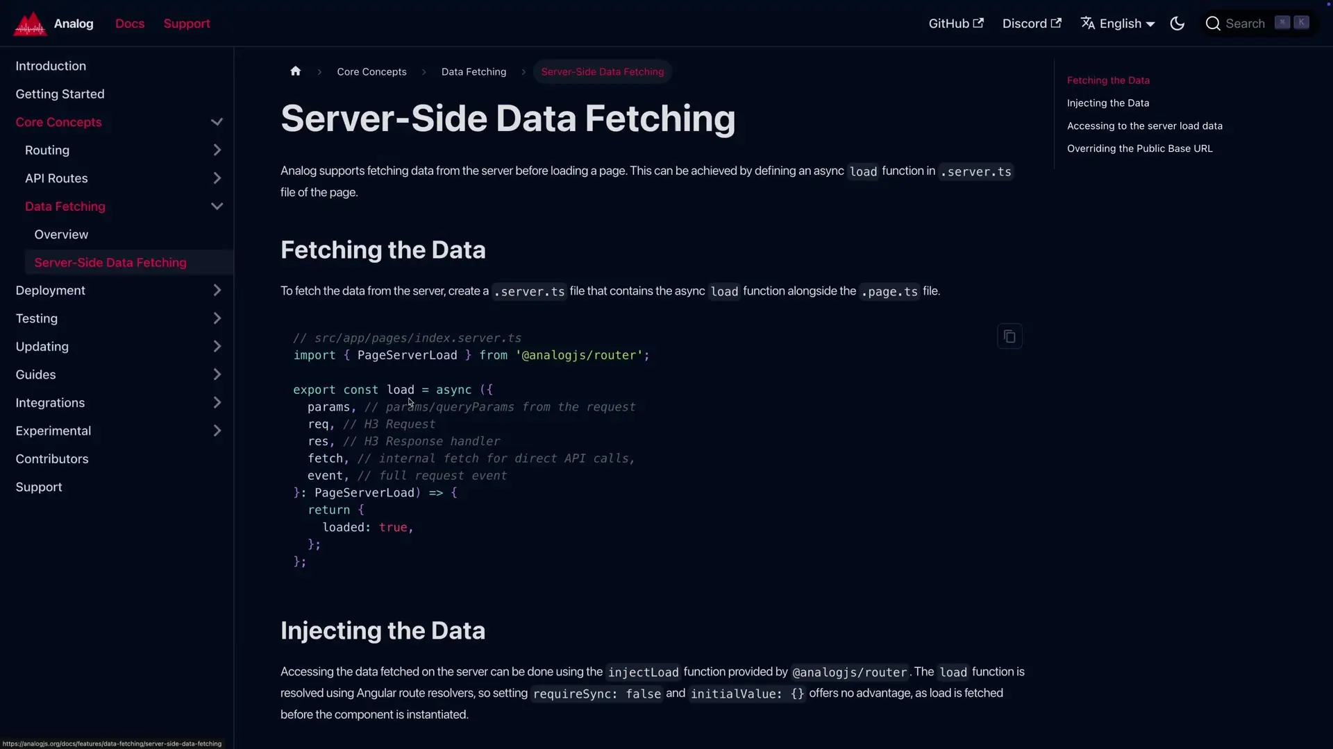Open Integrations sidebar label

50,403
